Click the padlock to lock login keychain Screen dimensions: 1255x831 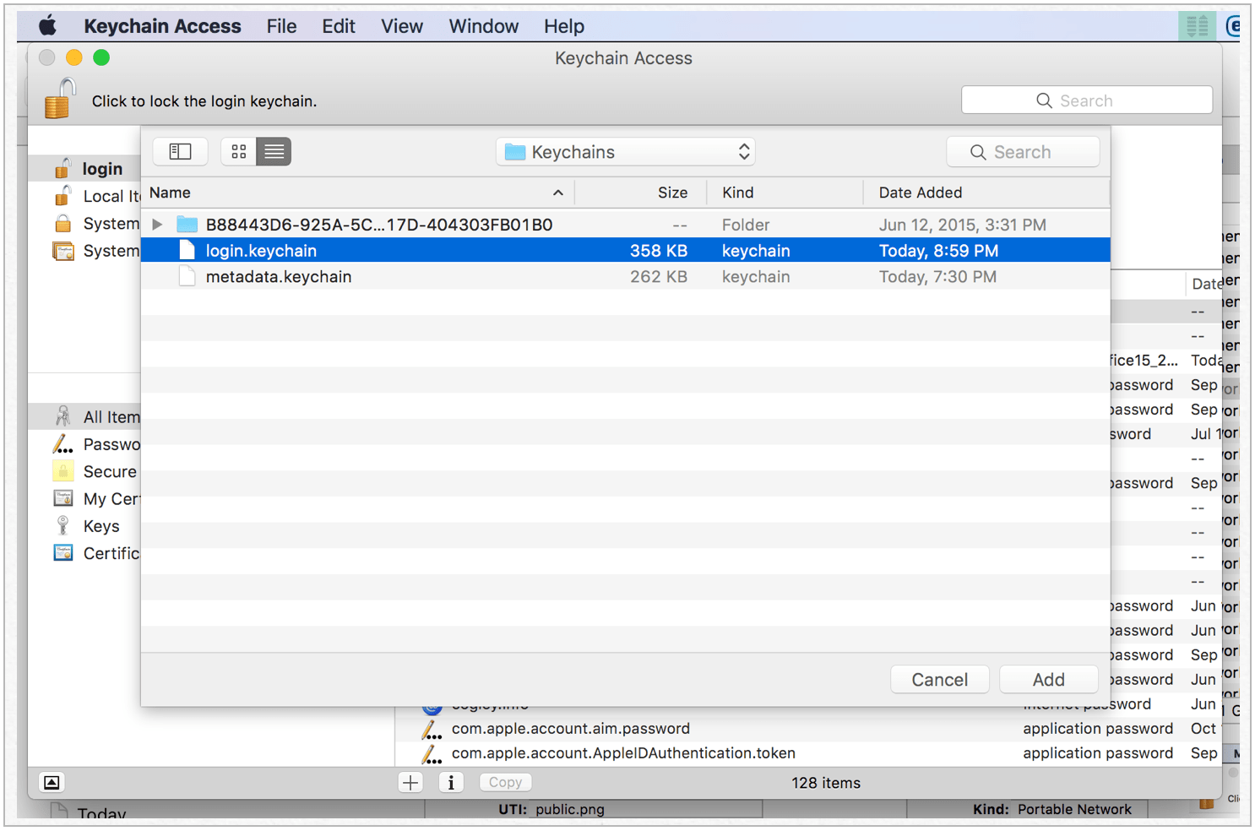[59, 98]
